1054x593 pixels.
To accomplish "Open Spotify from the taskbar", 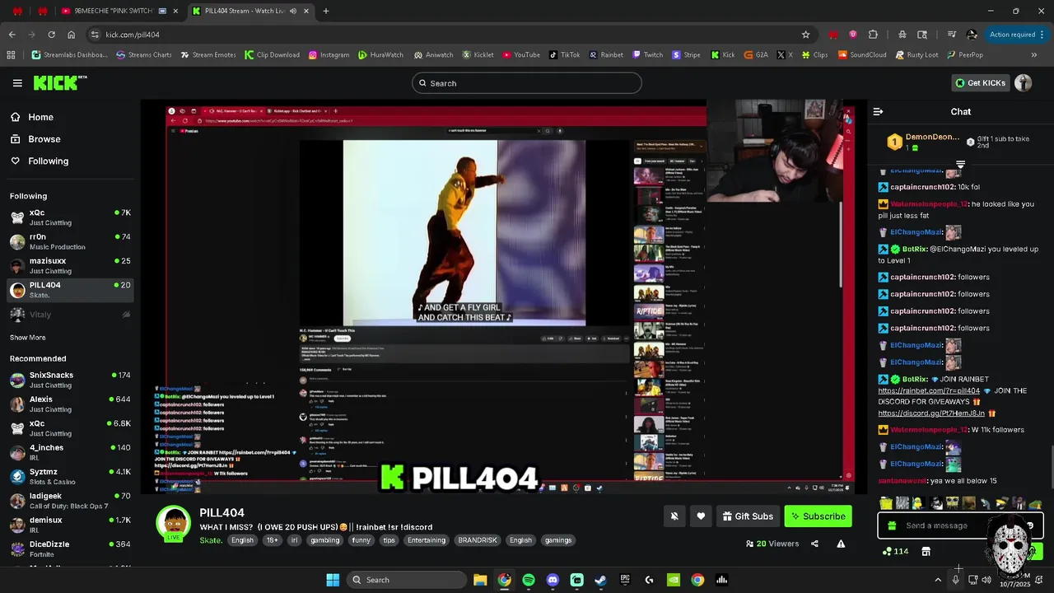I will 529,580.
